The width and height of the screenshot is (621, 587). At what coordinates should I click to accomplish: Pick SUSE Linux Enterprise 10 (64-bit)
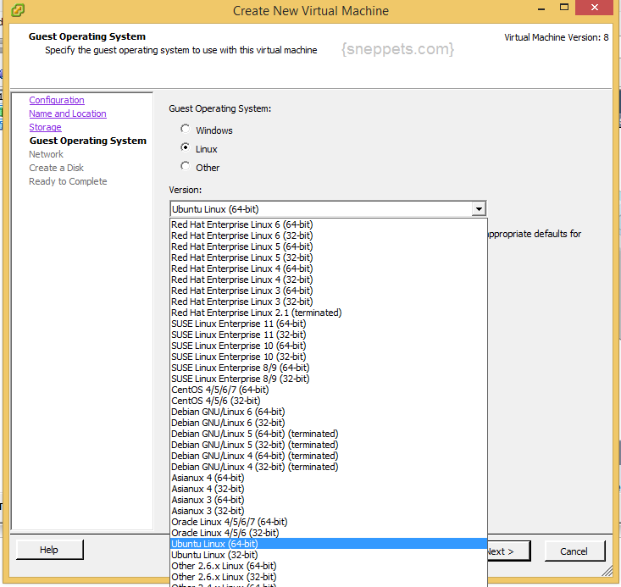coord(329,346)
